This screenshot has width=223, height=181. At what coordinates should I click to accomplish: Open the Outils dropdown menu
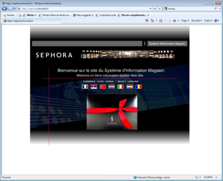coord(208,21)
